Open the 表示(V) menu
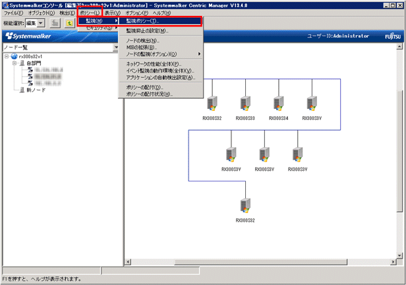Viewport: 406px width, 285px height. pos(112,13)
